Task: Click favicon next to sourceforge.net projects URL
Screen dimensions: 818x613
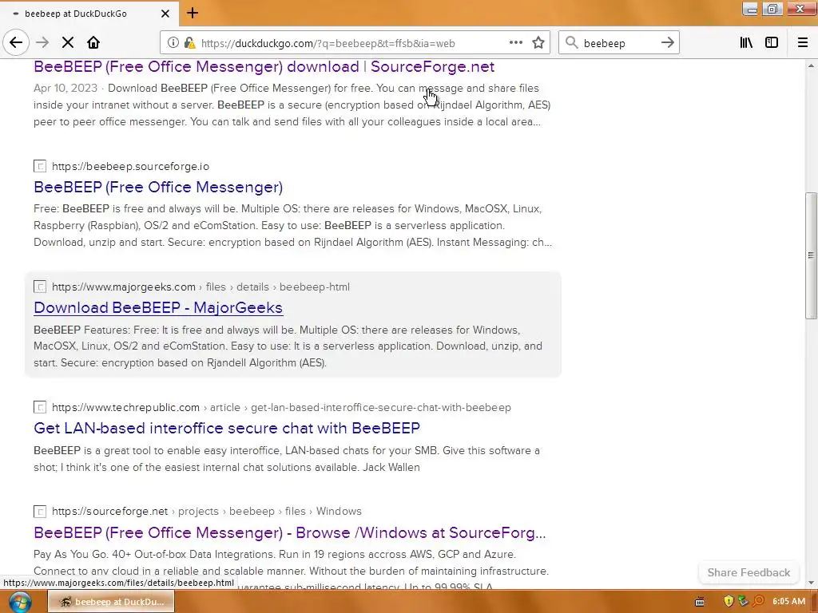Action: click(40, 512)
